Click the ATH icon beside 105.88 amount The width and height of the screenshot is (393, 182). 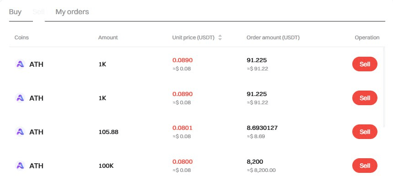(x=20, y=132)
